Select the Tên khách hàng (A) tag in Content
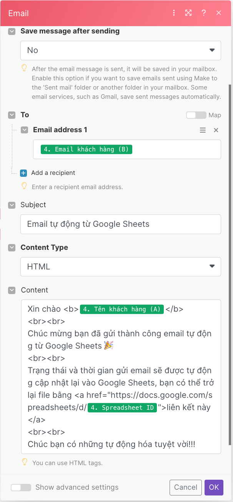 (122, 309)
